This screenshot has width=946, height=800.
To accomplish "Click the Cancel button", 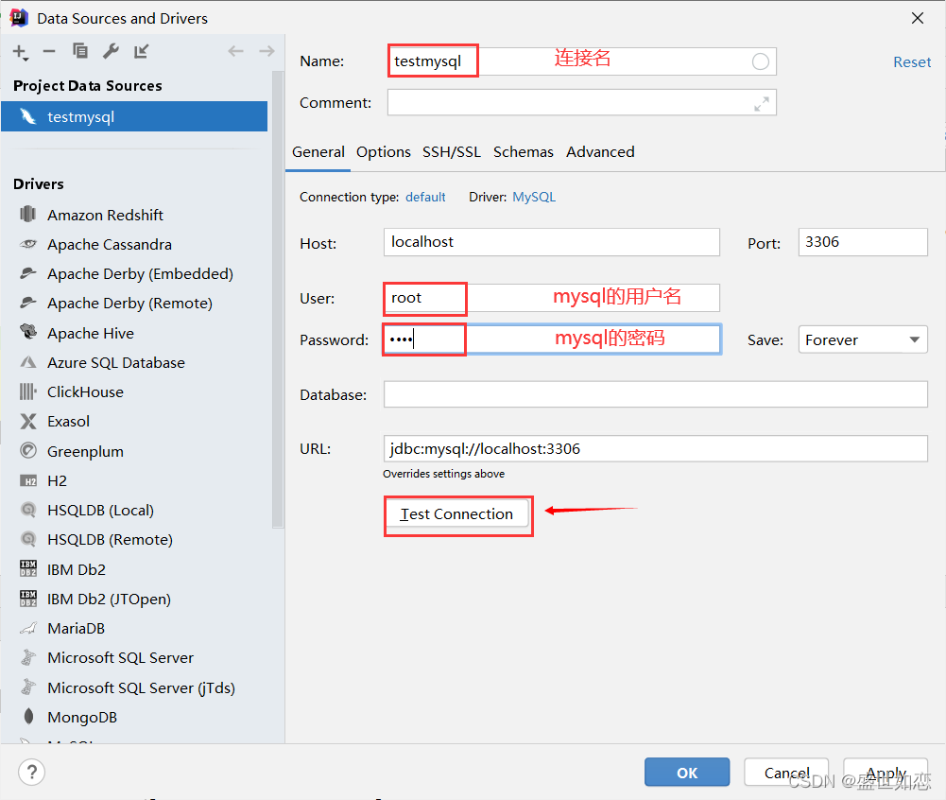I will tap(786, 773).
